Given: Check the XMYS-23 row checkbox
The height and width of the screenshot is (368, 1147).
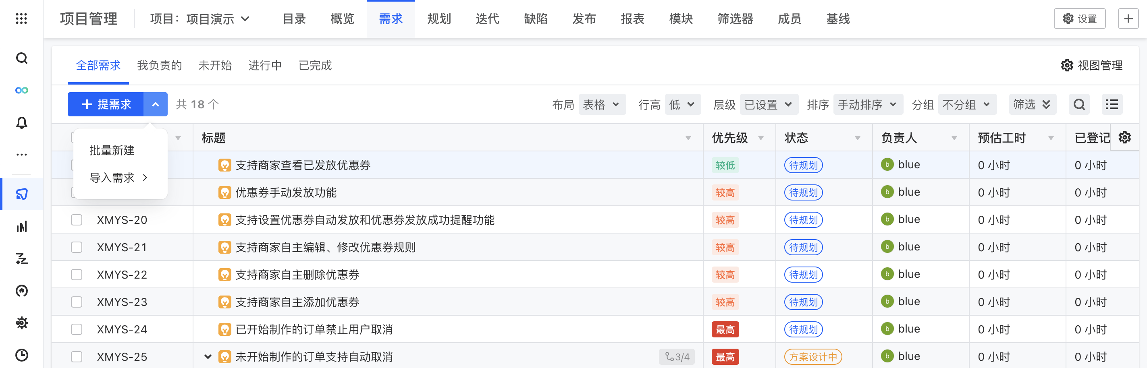Looking at the screenshot, I should pyautogui.click(x=77, y=302).
